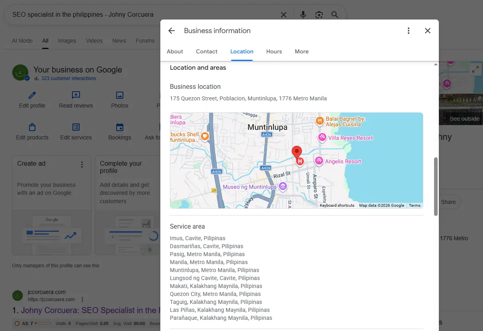Open Edit services list icon

(76, 127)
